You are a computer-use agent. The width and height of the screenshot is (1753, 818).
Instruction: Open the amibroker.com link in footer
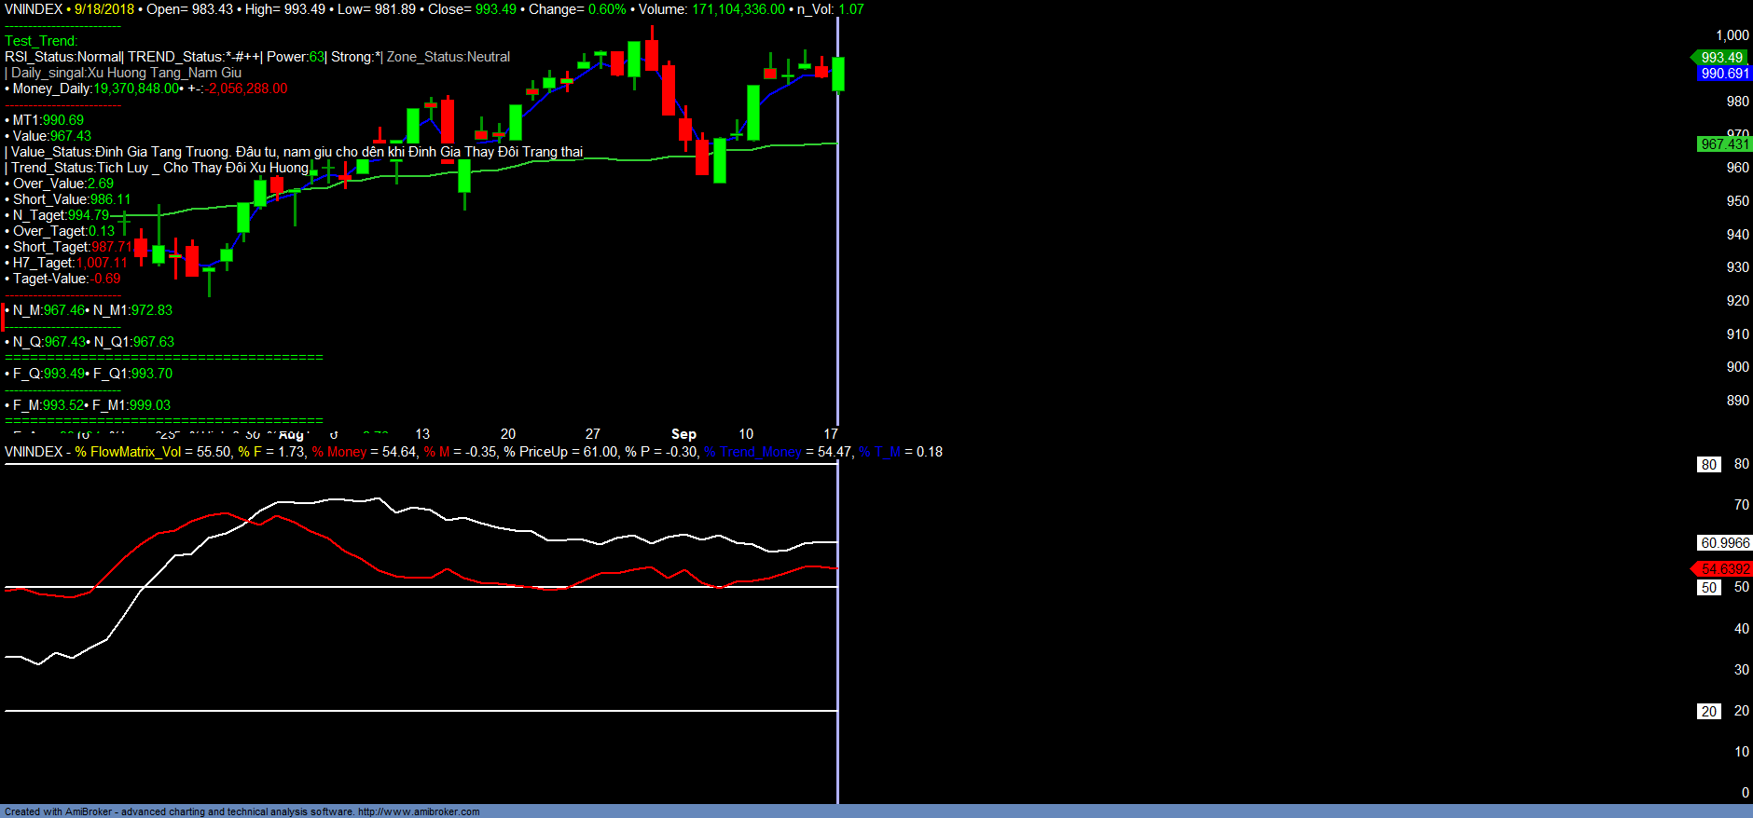419,811
